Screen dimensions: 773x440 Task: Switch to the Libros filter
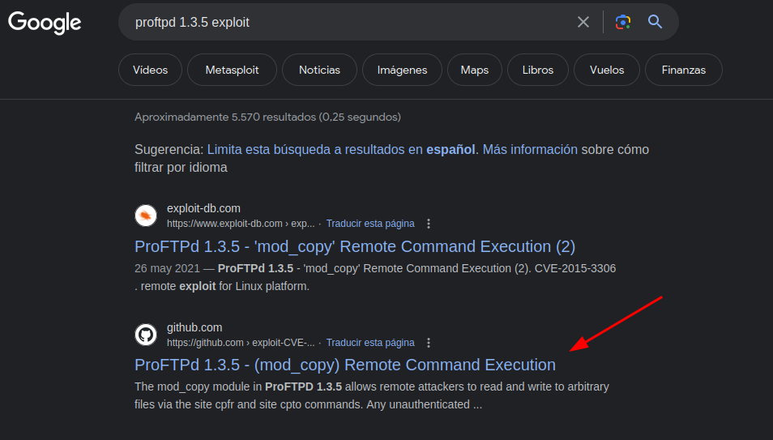[538, 70]
